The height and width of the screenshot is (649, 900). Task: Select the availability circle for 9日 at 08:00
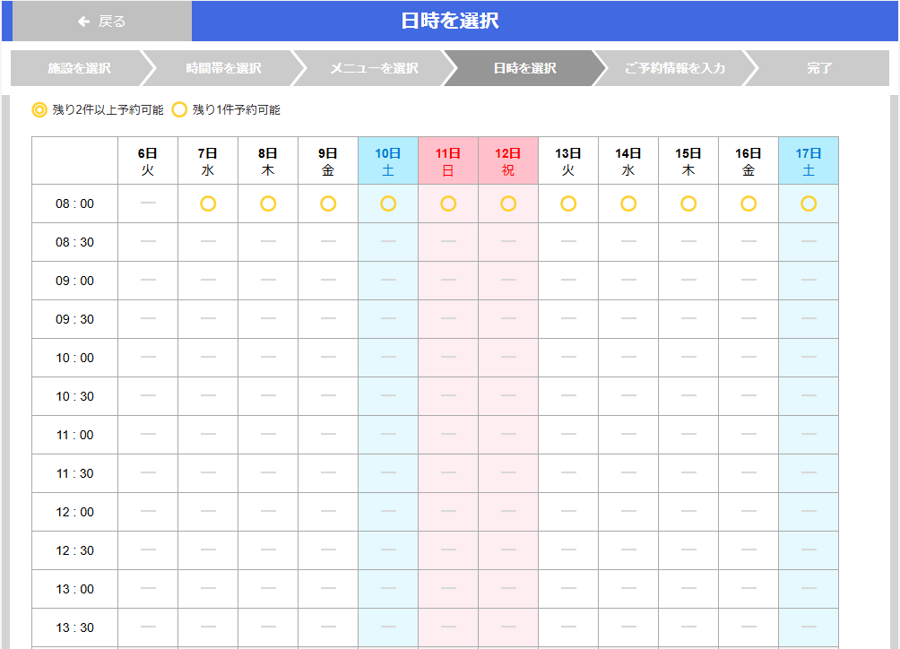(327, 203)
